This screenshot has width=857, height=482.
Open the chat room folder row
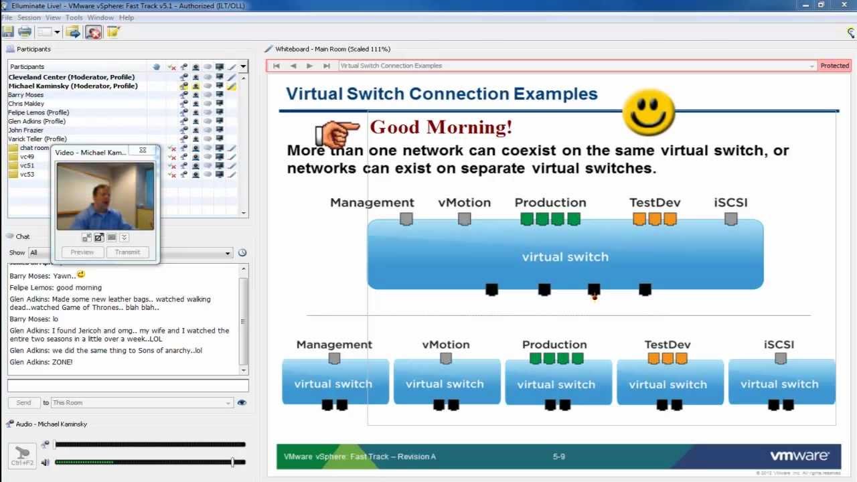[29, 148]
